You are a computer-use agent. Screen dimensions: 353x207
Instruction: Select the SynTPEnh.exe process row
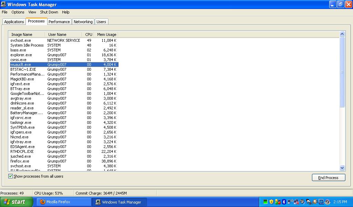pos(63,127)
